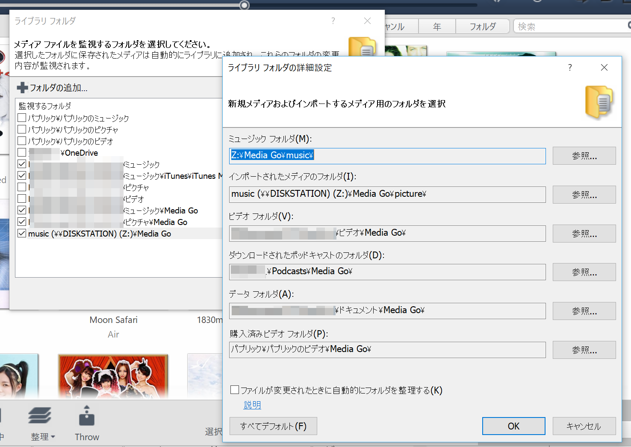
Task: Browse for music folder via first 参照 button
Action: (584, 156)
